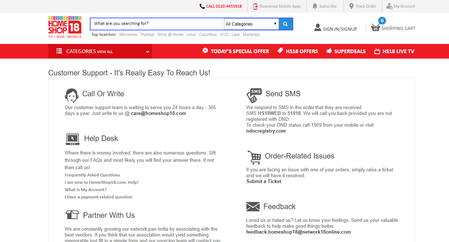449x242 pixels.
Task: Click Sign In/Signup
Action: 340,29
